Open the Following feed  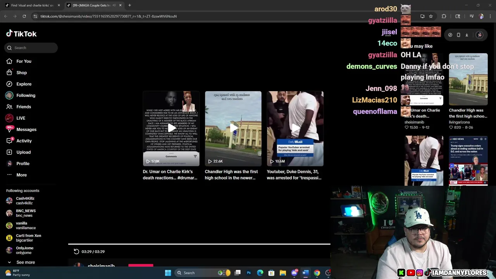21,95
